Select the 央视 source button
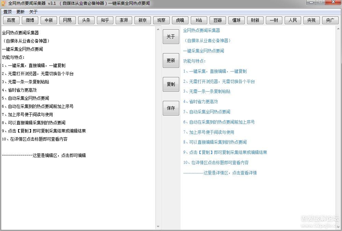The image size is (342, 231). point(311,20)
